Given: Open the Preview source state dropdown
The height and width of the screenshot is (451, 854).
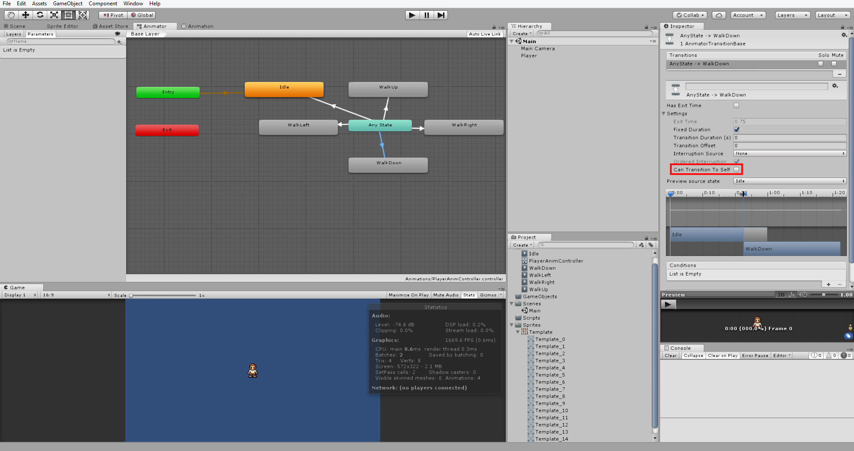Looking at the screenshot, I should click(789, 181).
